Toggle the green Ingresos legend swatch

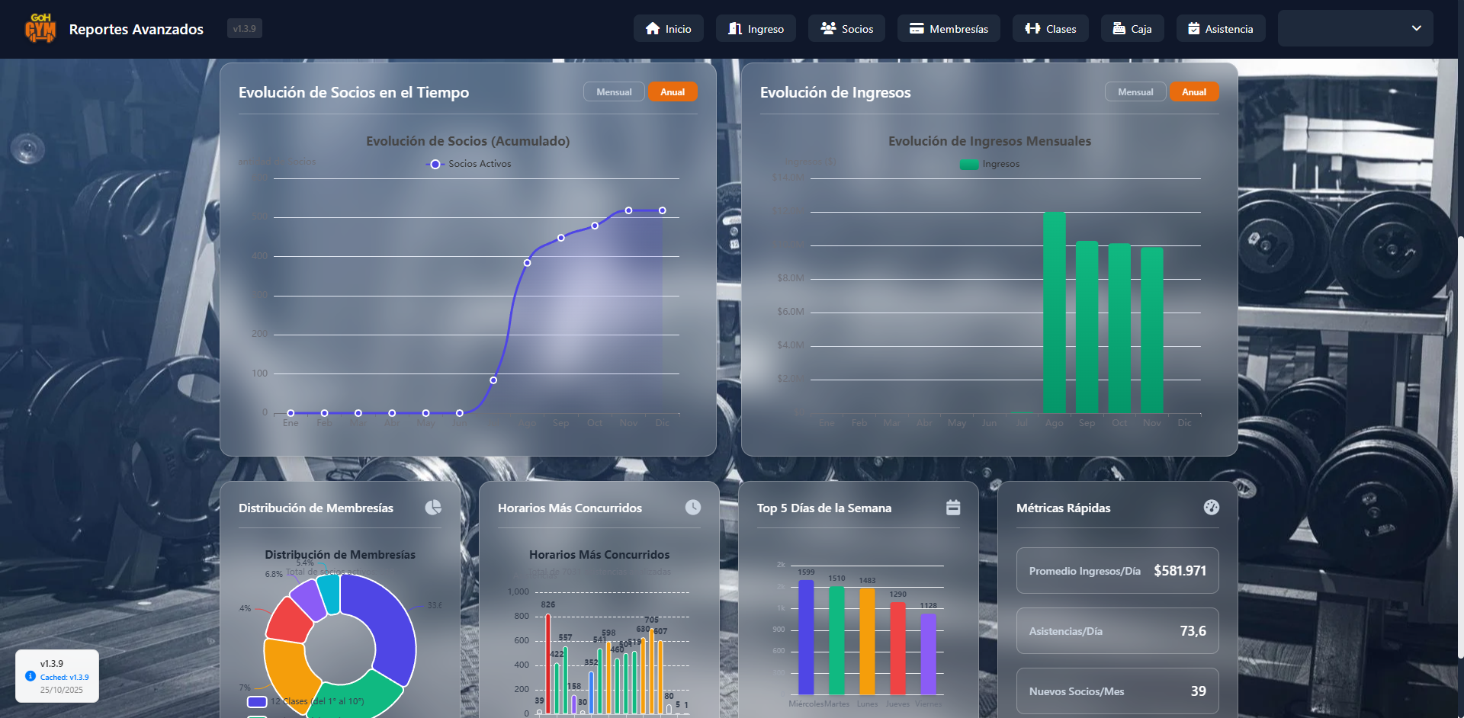pyautogui.click(x=969, y=164)
